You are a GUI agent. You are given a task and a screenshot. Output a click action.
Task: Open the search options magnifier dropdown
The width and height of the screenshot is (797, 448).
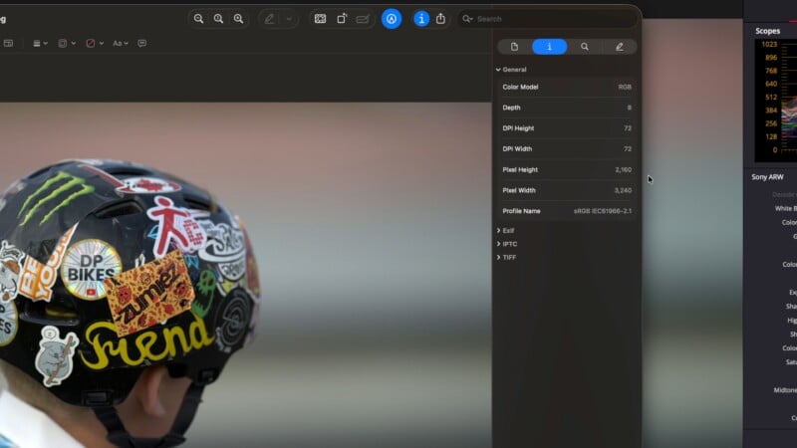467,19
